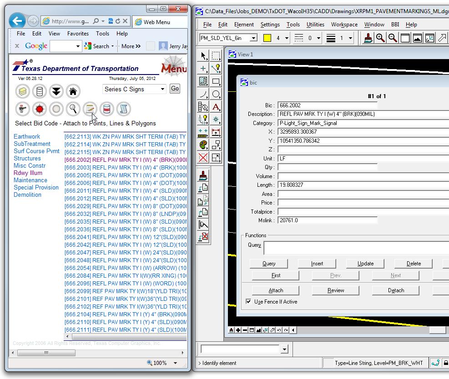Open MicroStation Workspace menu
This screenshot has width=449, height=379.
344,25
